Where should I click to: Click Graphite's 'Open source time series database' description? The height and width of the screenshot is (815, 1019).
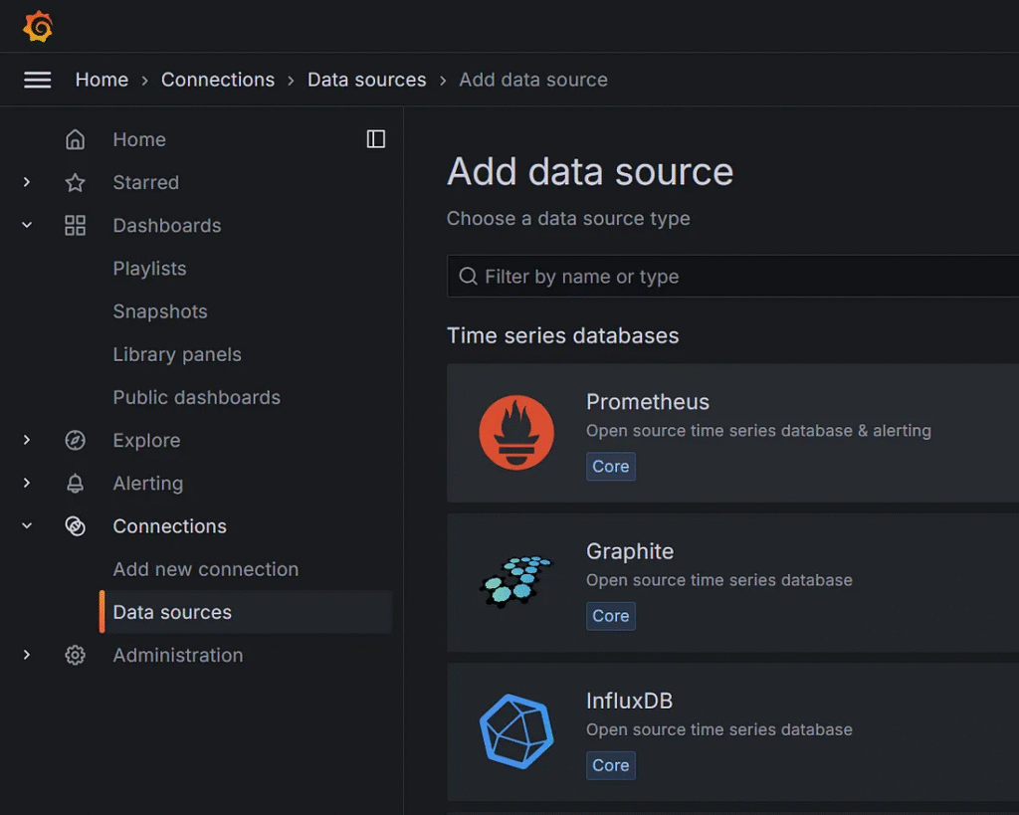click(x=718, y=580)
